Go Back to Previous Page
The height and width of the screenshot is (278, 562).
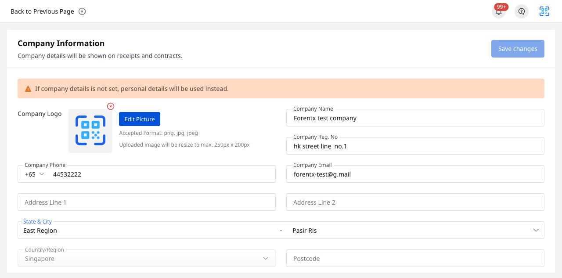42,11
